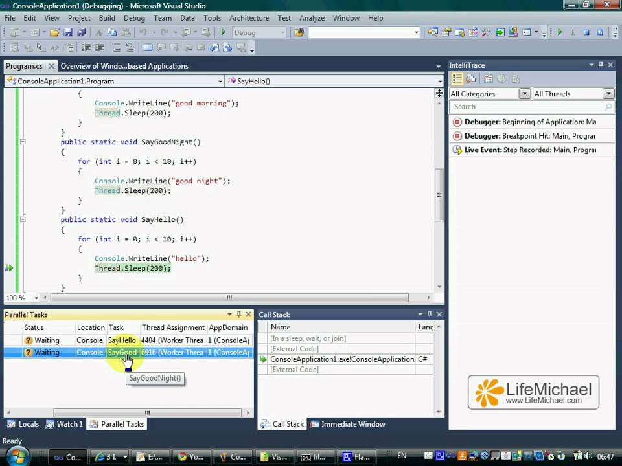Viewport: 622px width, 466px height.
Task: Open the Toolbox wrench icon
Action: point(487,32)
